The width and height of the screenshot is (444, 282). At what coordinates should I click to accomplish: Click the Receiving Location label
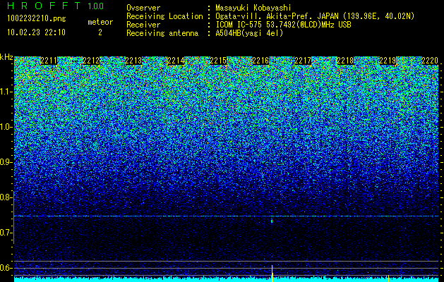(x=164, y=16)
